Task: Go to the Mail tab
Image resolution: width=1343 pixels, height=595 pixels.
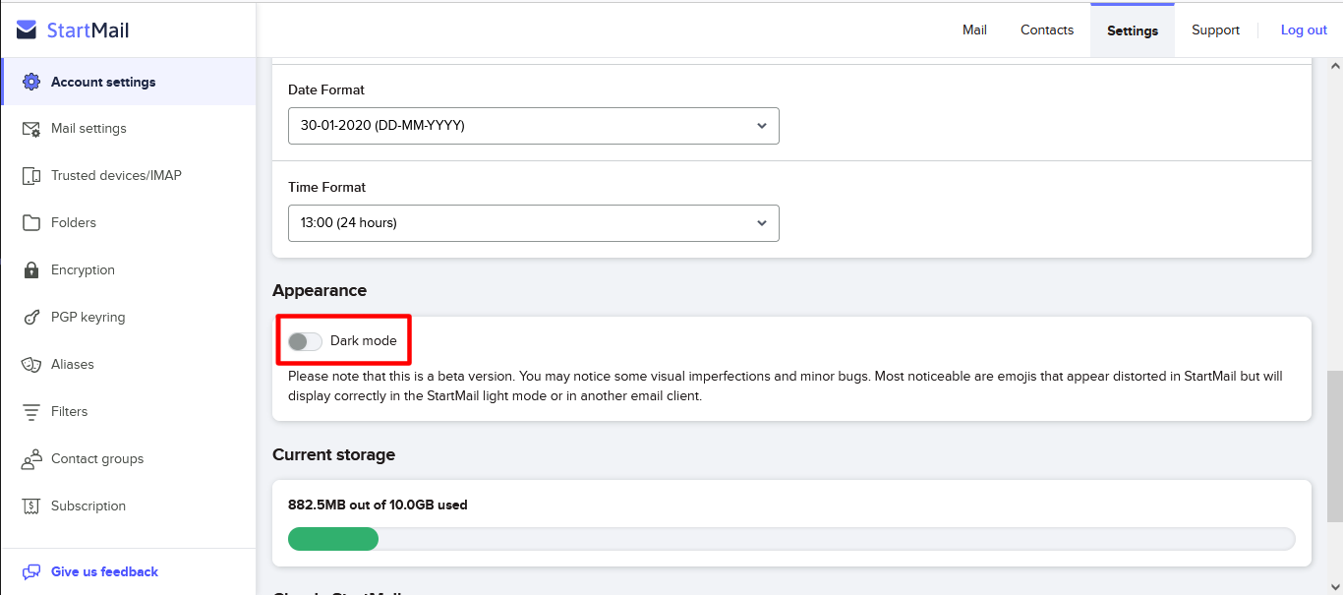Action: coord(974,30)
